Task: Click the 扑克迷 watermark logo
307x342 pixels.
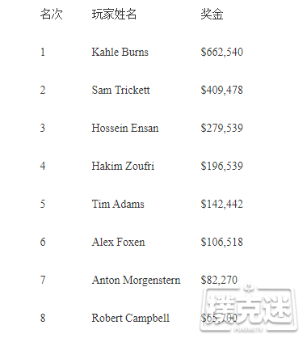Action: (249, 309)
